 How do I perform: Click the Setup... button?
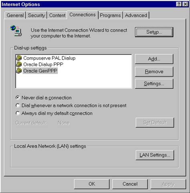tap(154, 32)
